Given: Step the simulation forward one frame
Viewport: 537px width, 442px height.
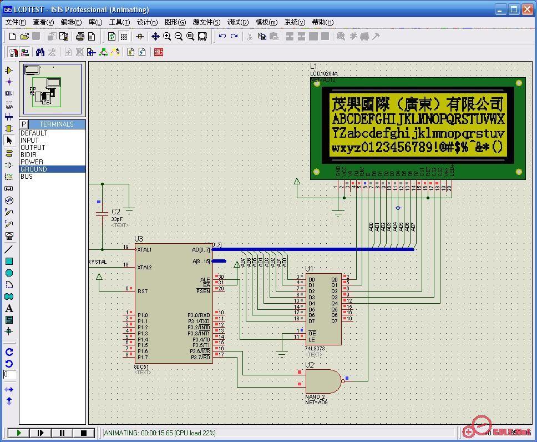Looking at the screenshot, I should [x=40, y=433].
